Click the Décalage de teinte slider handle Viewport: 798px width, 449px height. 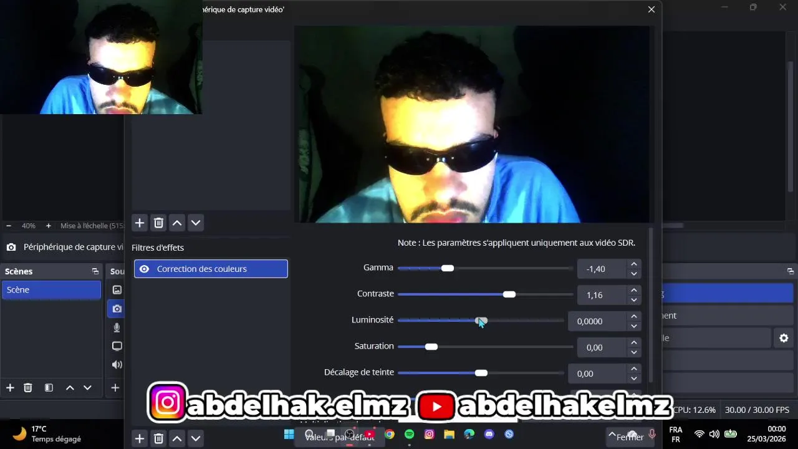(x=481, y=373)
